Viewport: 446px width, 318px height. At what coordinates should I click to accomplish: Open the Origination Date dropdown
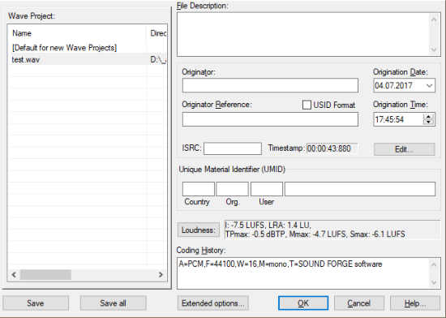pyautogui.click(x=429, y=86)
